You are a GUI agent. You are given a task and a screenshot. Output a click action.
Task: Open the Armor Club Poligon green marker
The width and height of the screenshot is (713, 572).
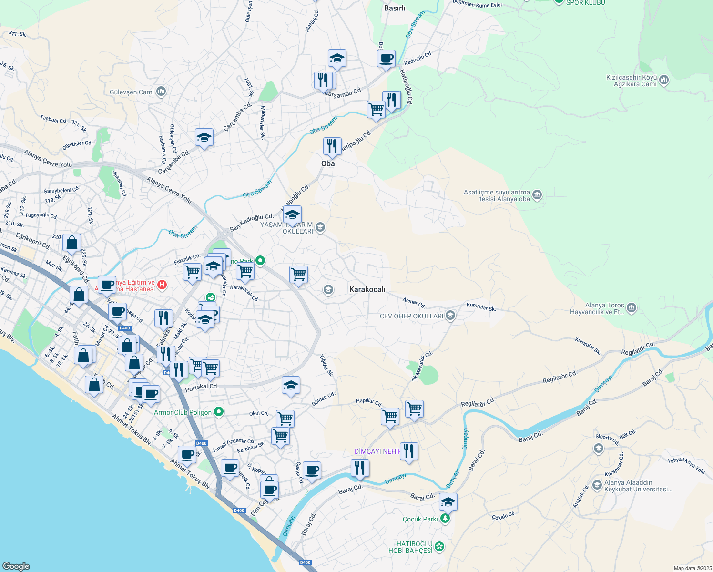219,412
